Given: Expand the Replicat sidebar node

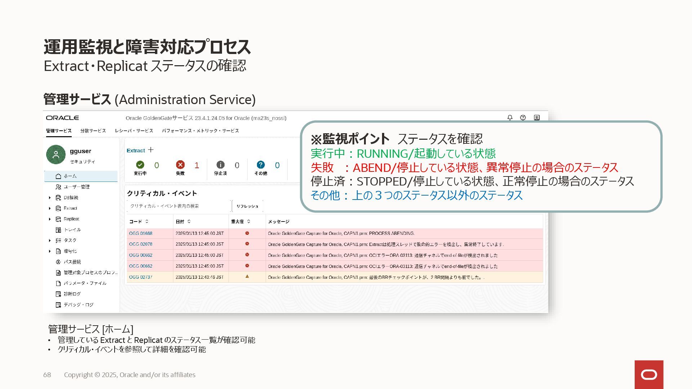Looking at the screenshot, I should click(x=50, y=219).
